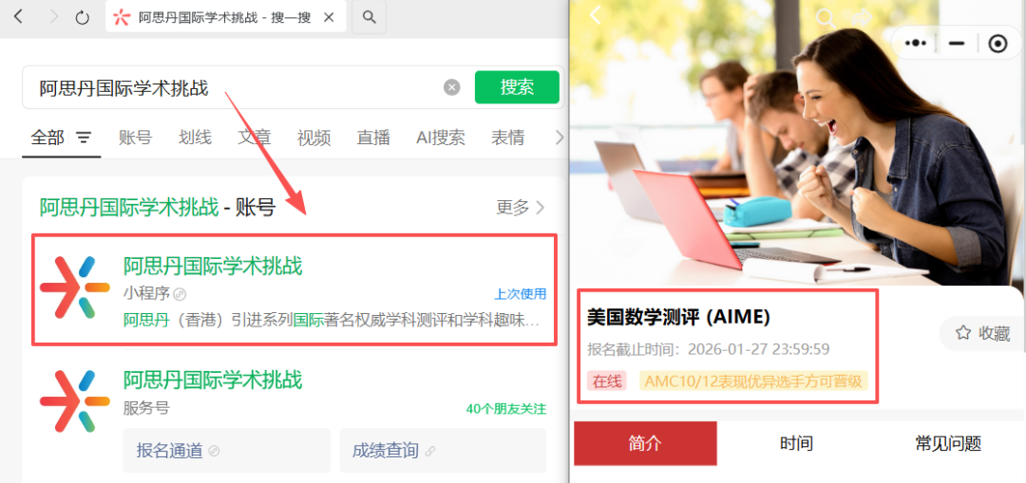The height and width of the screenshot is (483, 1026).
Task: Open 更多 accounts link
Action: point(521,208)
